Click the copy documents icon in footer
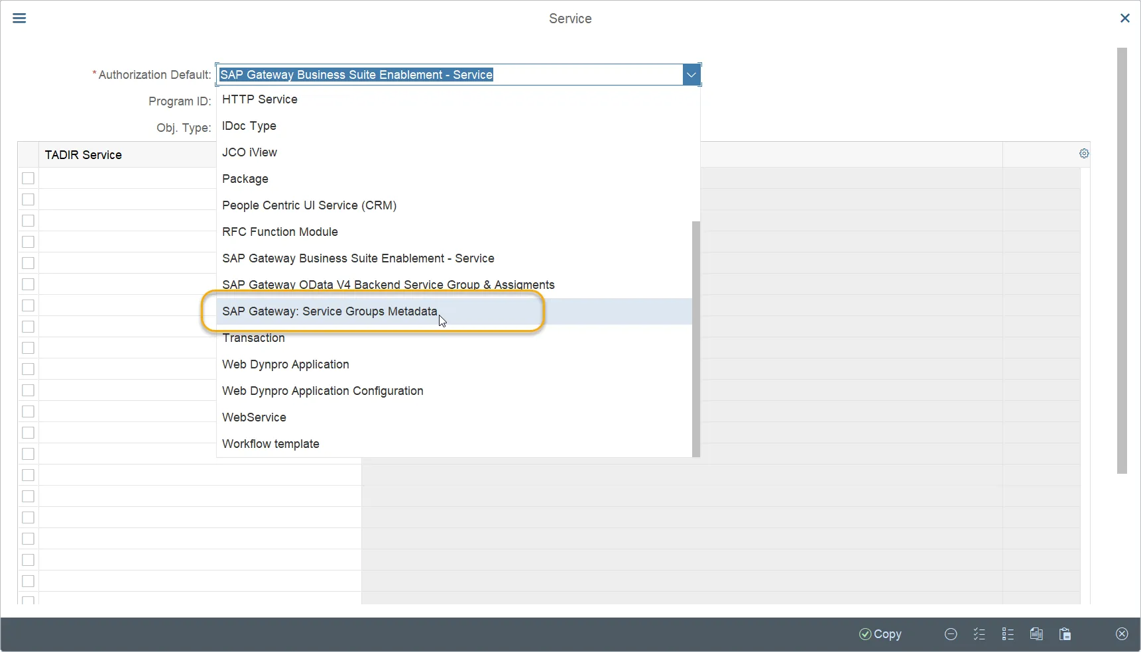The image size is (1141, 652). pyautogui.click(x=1036, y=634)
